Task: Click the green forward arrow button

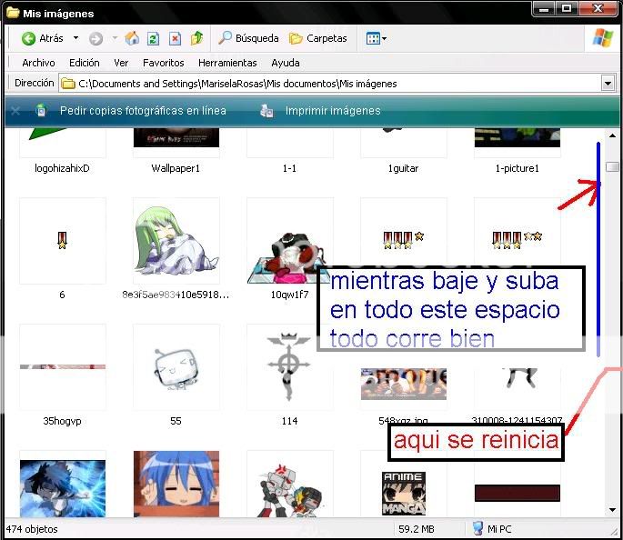Action: (96, 38)
